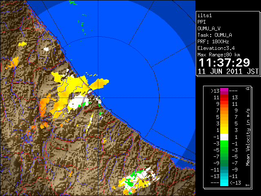This screenshot has height=196, width=261.
Task: Click the 'Max Range:80 km' line
Action: tap(219, 55)
